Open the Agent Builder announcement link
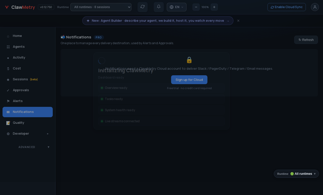323x195 pixels. [158, 21]
